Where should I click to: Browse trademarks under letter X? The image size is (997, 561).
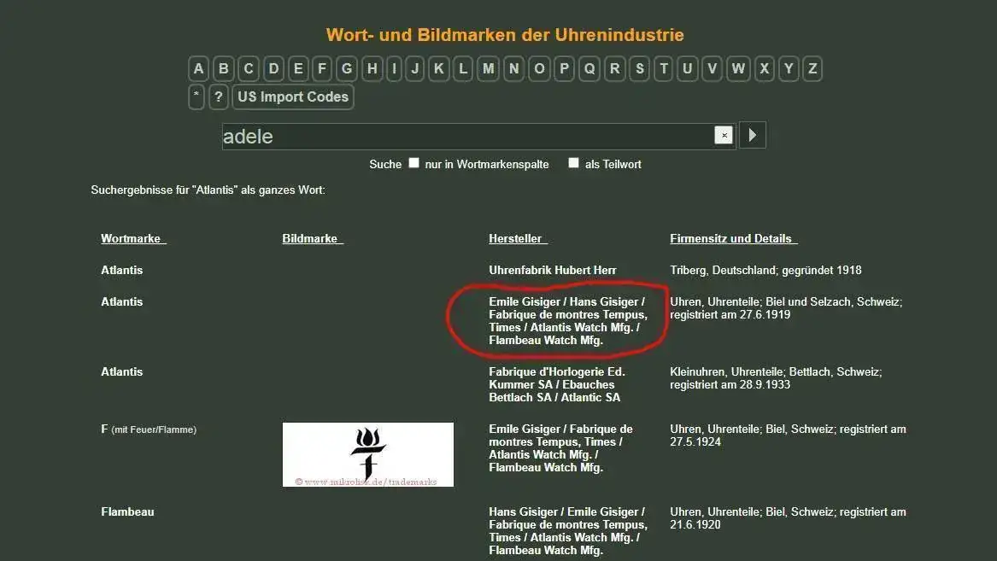(765, 68)
